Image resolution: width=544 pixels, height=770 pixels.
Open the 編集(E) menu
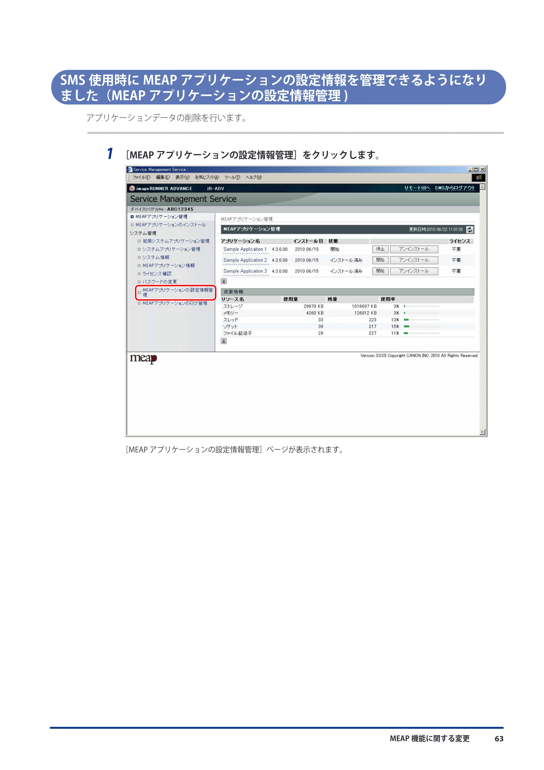163,177
